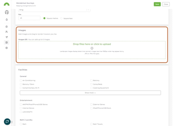Select the image gallery sidebar icon
The image size is (175, 126).
pos(7,42)
